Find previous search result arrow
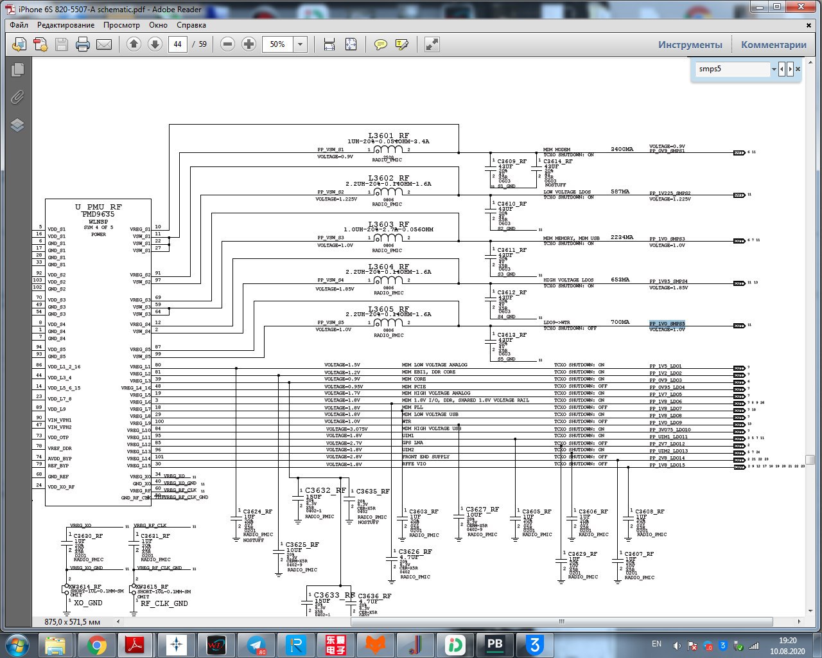The width and height of the screenshot is (822, 658). (782, 69)
